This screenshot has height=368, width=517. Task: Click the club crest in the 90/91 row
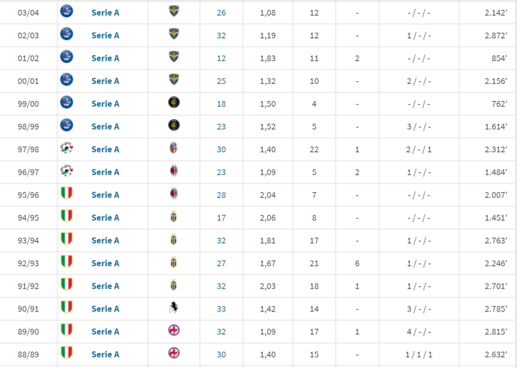174,308
